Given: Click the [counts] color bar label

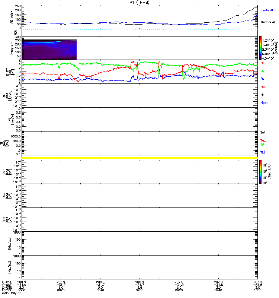Looking at the screenshot, I should click(276, 48).
